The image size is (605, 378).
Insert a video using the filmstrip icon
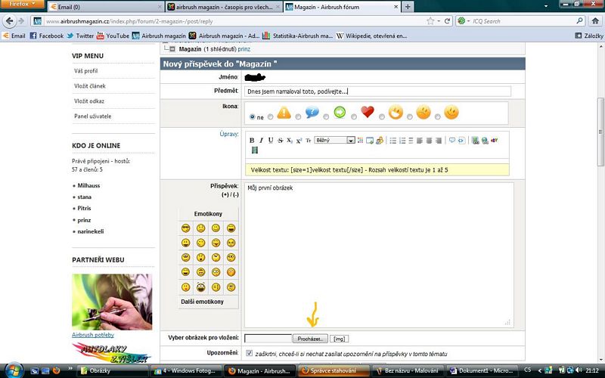tap(254, 150)
